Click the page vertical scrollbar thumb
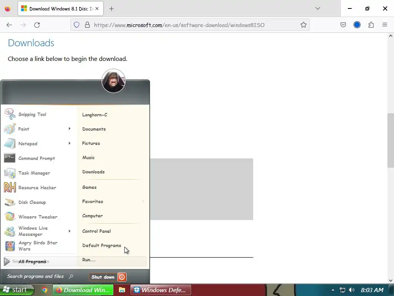Screen dimensions: 394x296 tap(391, 140)
